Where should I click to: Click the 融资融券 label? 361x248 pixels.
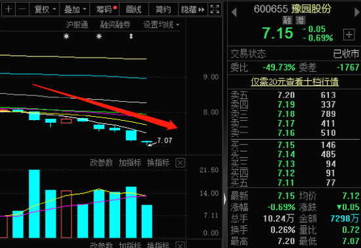pos(115,25)
